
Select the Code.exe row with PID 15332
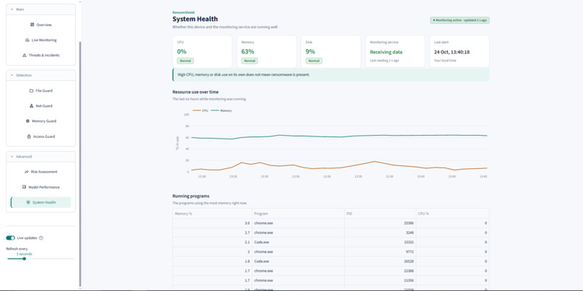(331, 243)
